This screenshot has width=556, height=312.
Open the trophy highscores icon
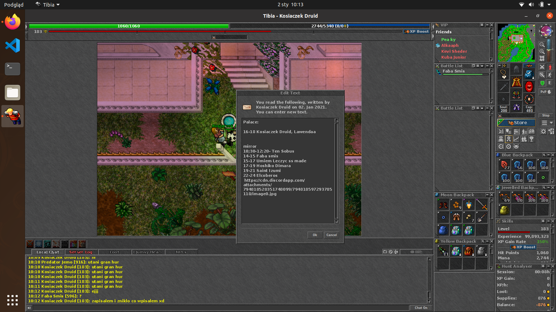pyautogui.click(x=531, y=139)
